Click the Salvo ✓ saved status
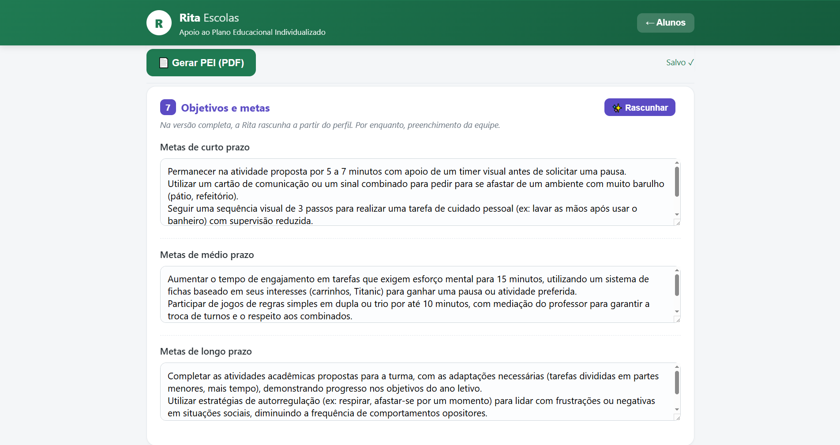This screenshot has width=840, height=445. [680, 62]
